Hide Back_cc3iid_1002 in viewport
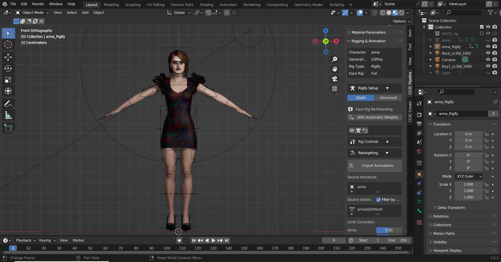Screen dimensions: 501x262 [488, 53]
